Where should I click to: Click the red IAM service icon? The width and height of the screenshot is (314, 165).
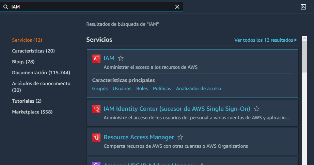pyautogui.click(x=96, y=59)
